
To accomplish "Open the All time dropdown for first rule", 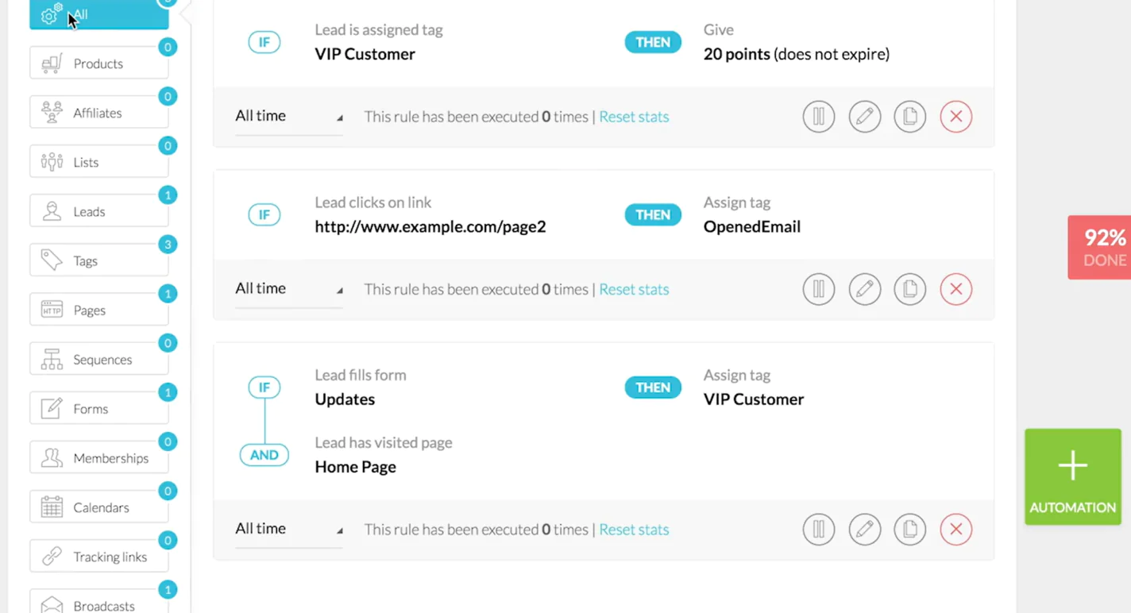I will pos(288,116).
